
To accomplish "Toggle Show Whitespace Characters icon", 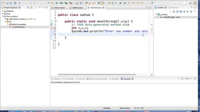I will tap(116, 3).
